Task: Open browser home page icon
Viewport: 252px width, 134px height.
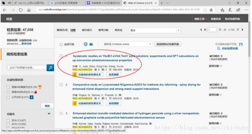Action: 29,10
